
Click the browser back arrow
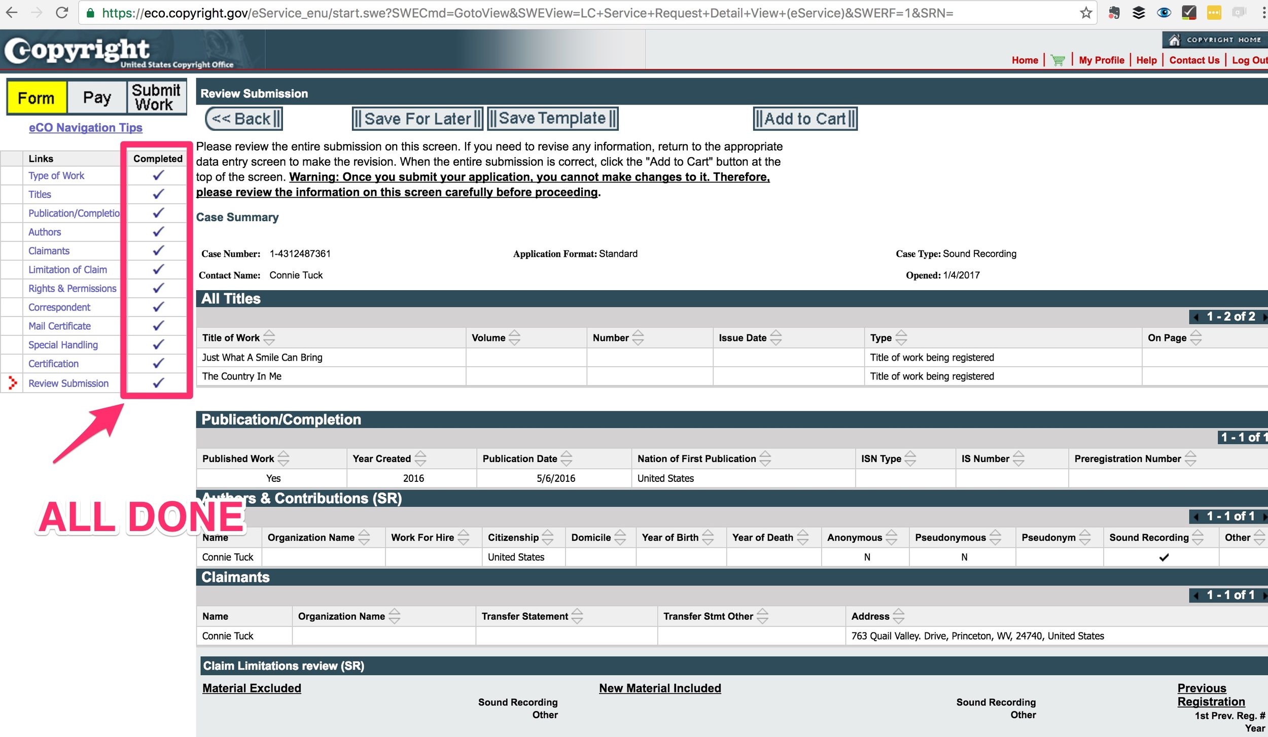click(x=12, y=12)
